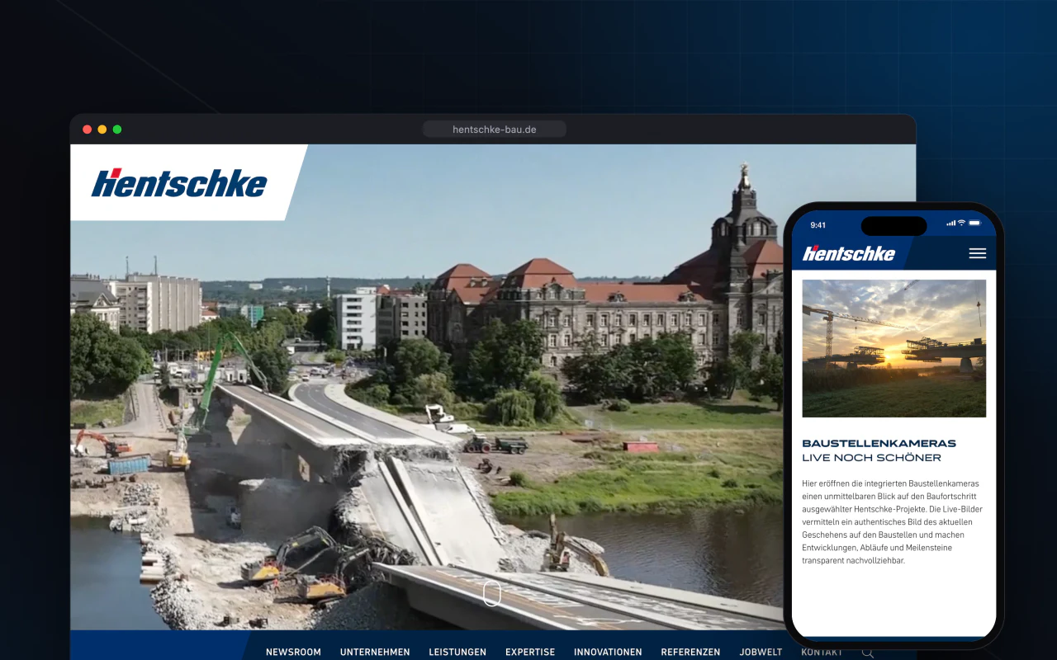Open the Leistungen menu item
1057x660 pixels.
(x=457, y=652)
